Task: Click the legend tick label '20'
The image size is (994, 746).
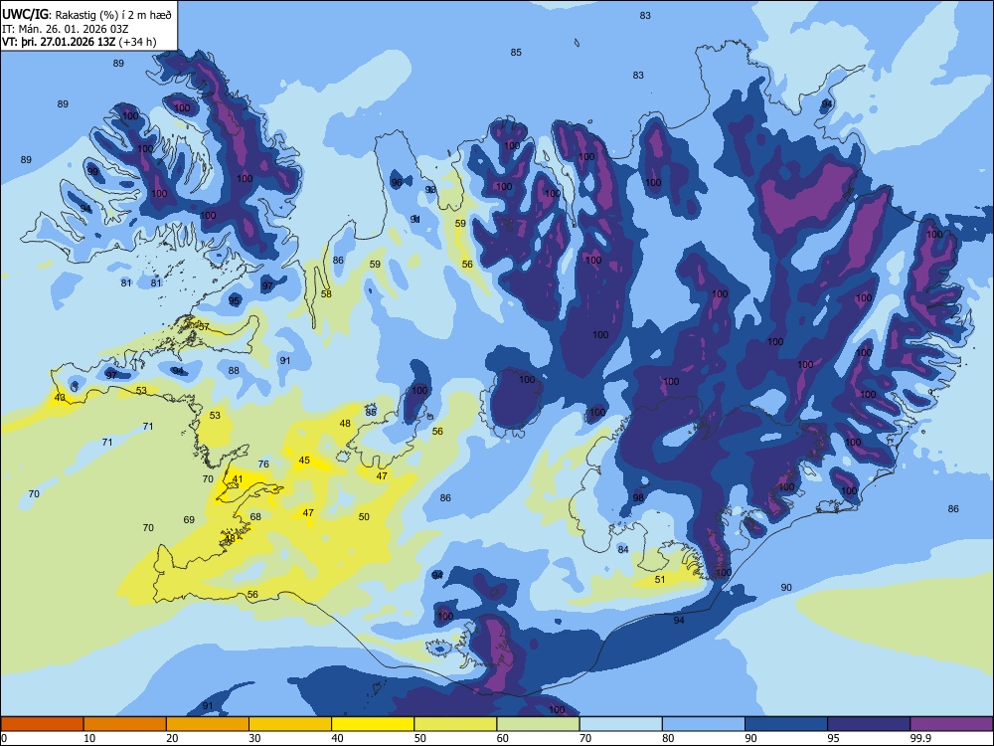Action: pyautogui.click(x=172, y=738)
